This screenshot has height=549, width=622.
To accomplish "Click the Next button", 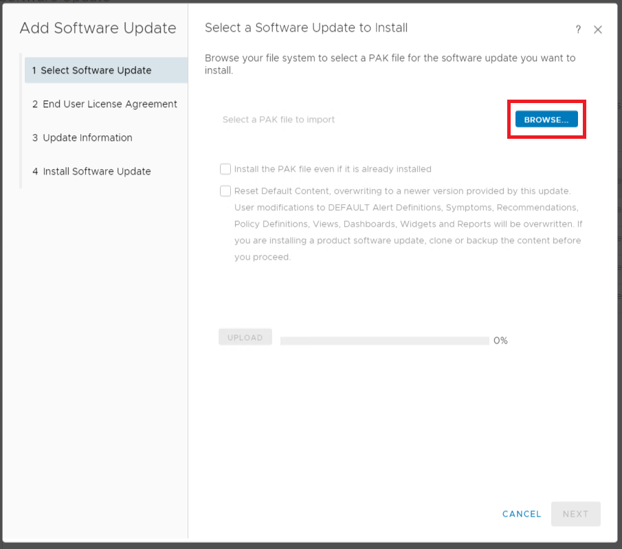I will (575, 514).
